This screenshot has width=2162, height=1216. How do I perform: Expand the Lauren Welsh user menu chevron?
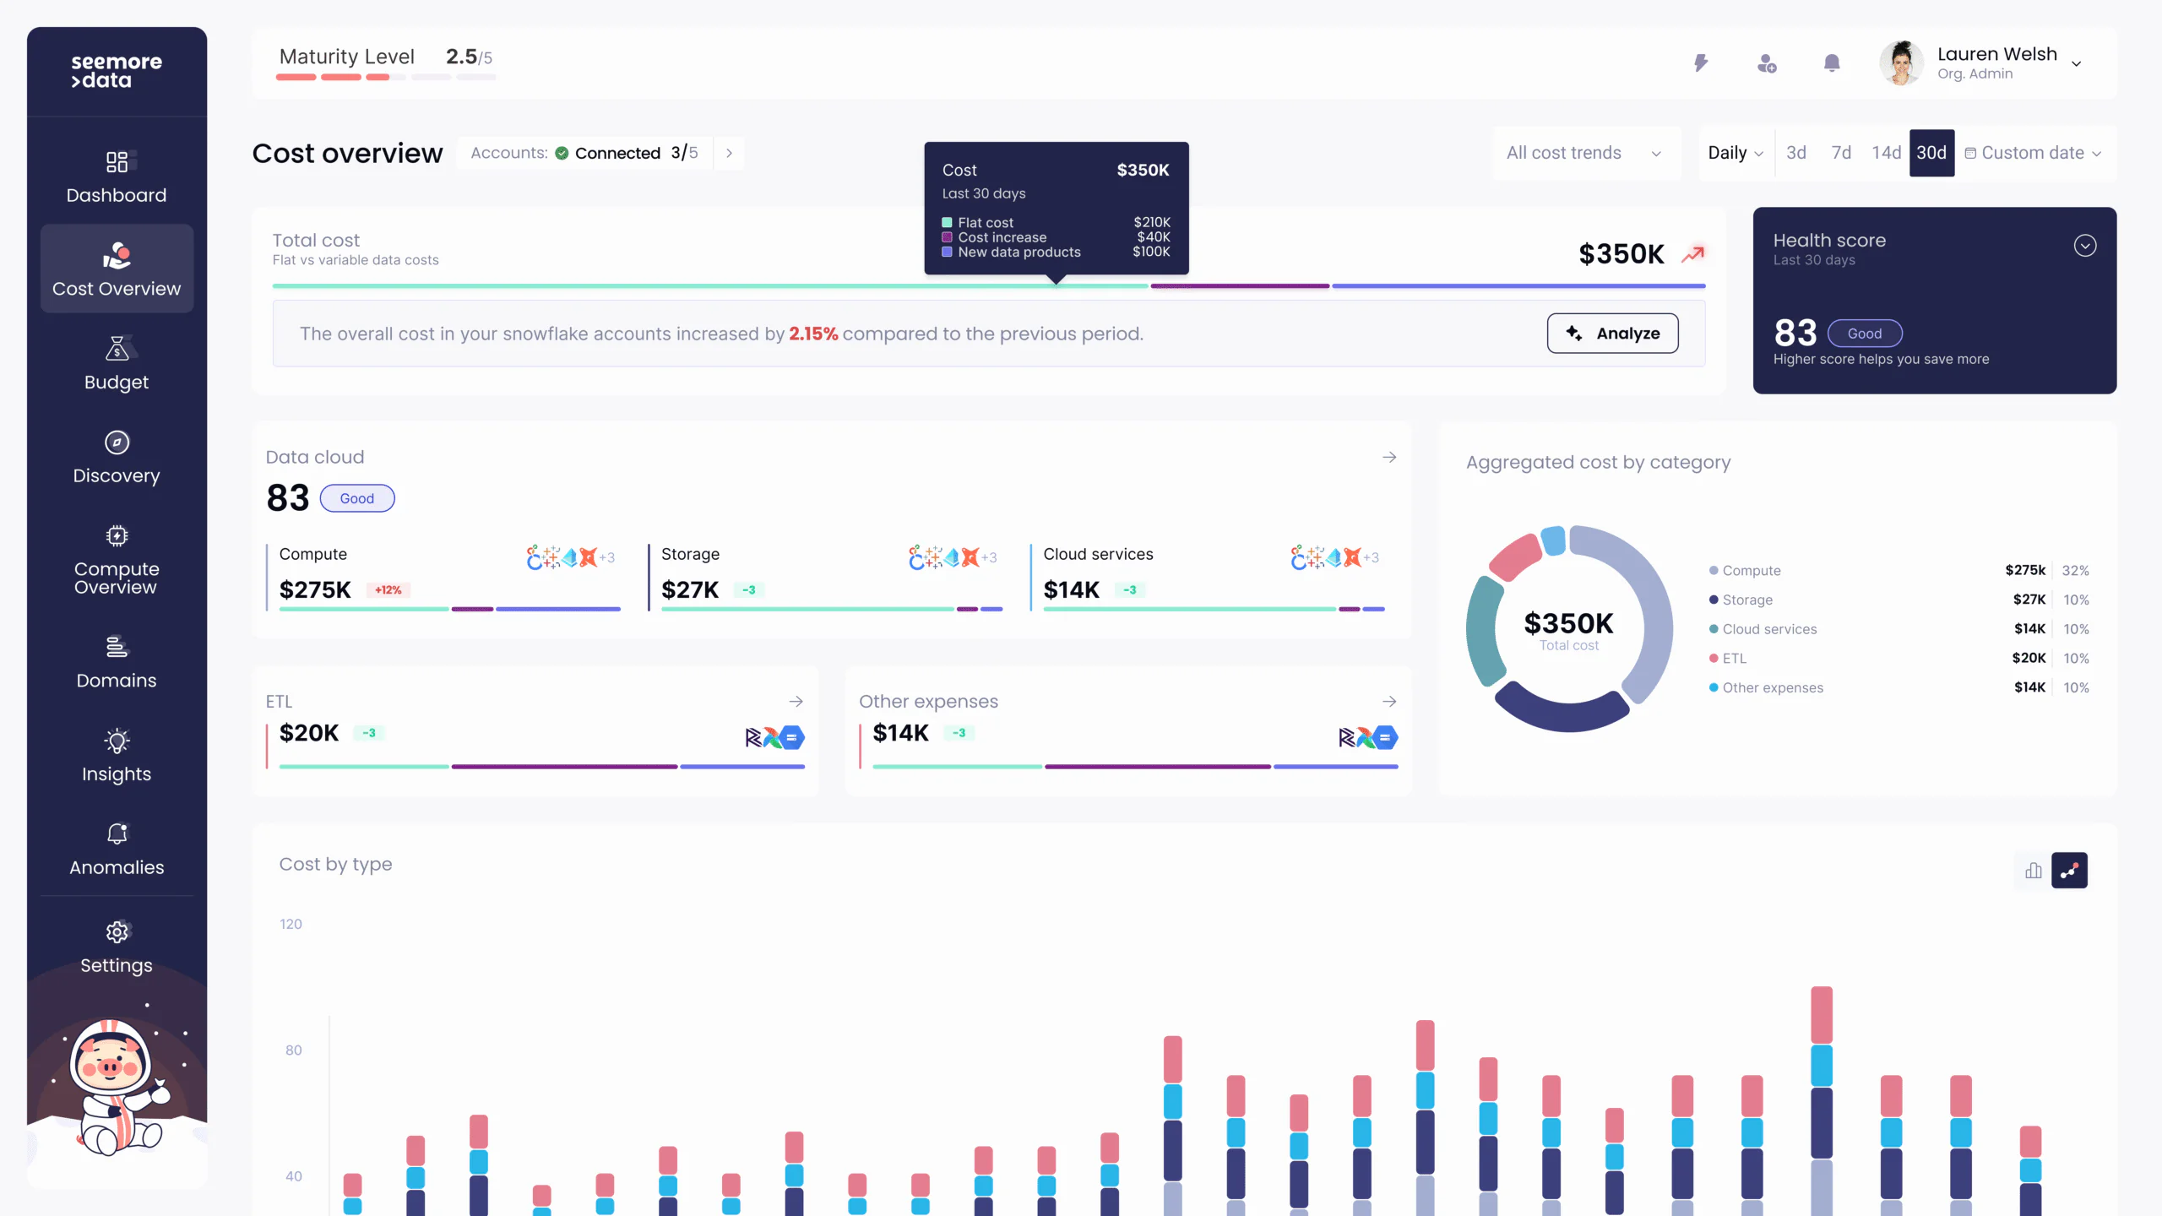click(2077, 64)
